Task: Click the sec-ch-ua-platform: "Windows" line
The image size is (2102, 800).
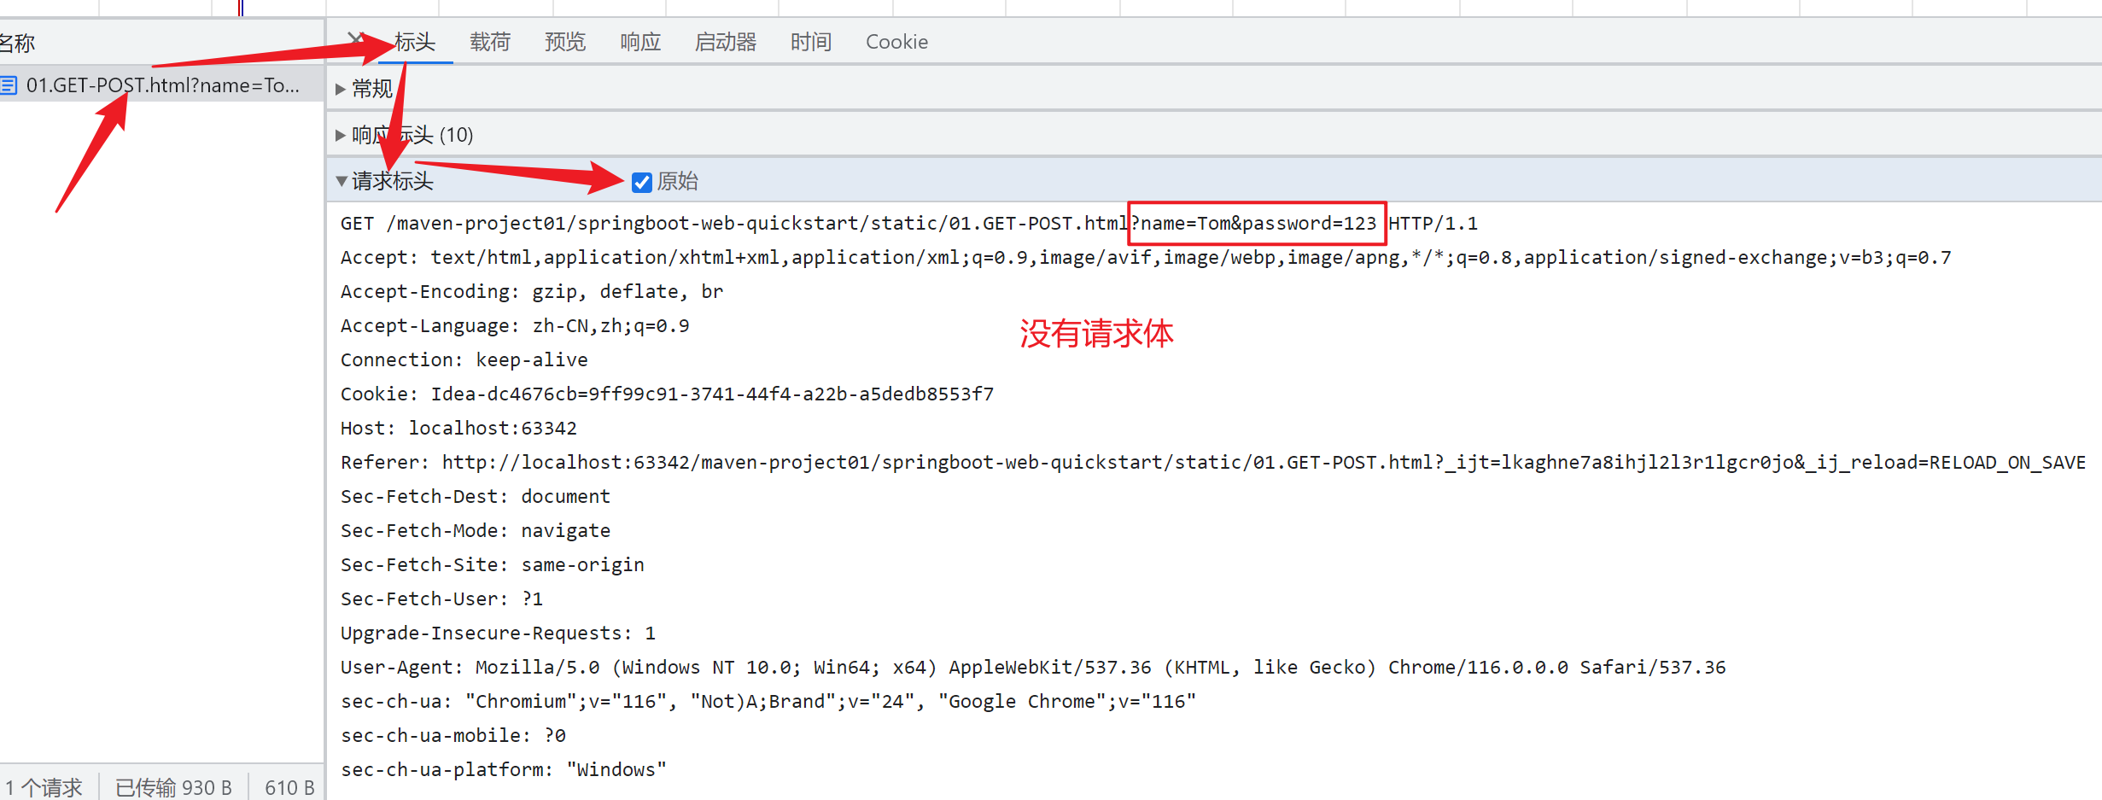Action: tap(504, 769)
